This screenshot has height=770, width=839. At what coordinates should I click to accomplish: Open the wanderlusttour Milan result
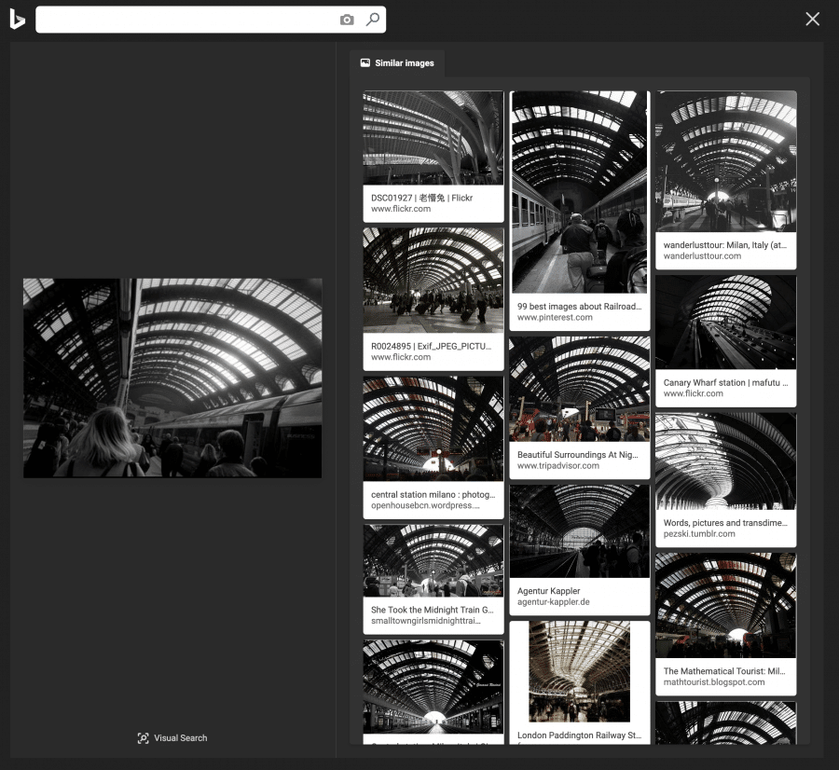click(725, 160)
